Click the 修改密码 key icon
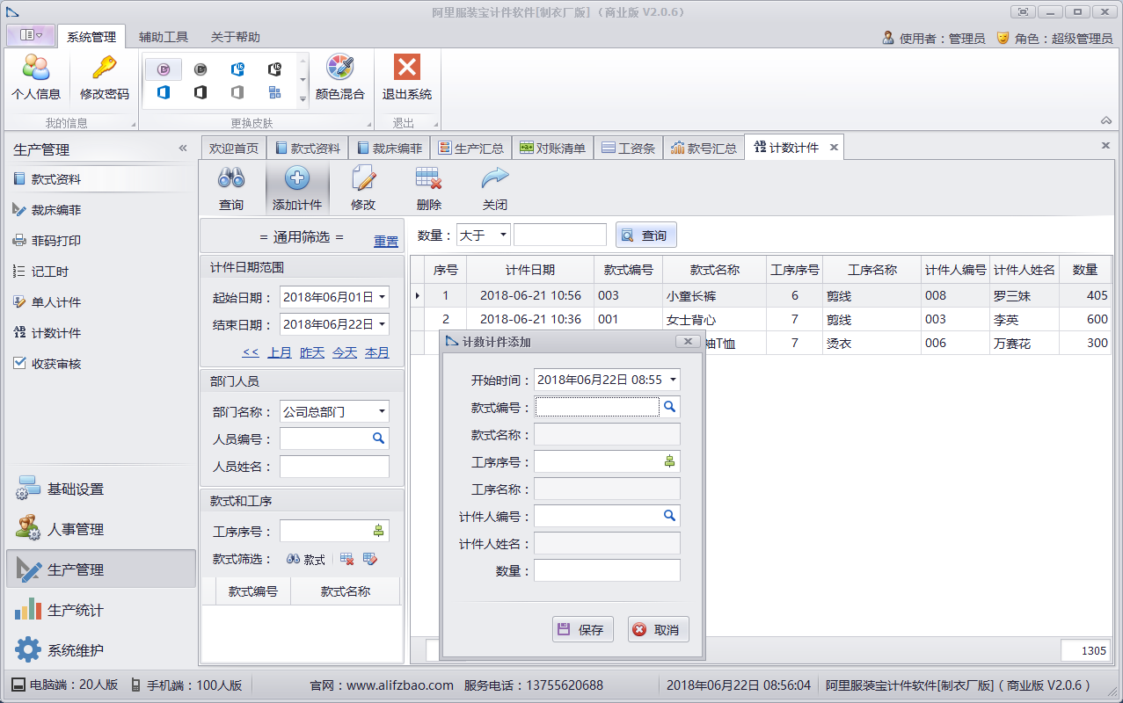Image resolution: width=1123 pixels, height=703 pixels. 104,69
